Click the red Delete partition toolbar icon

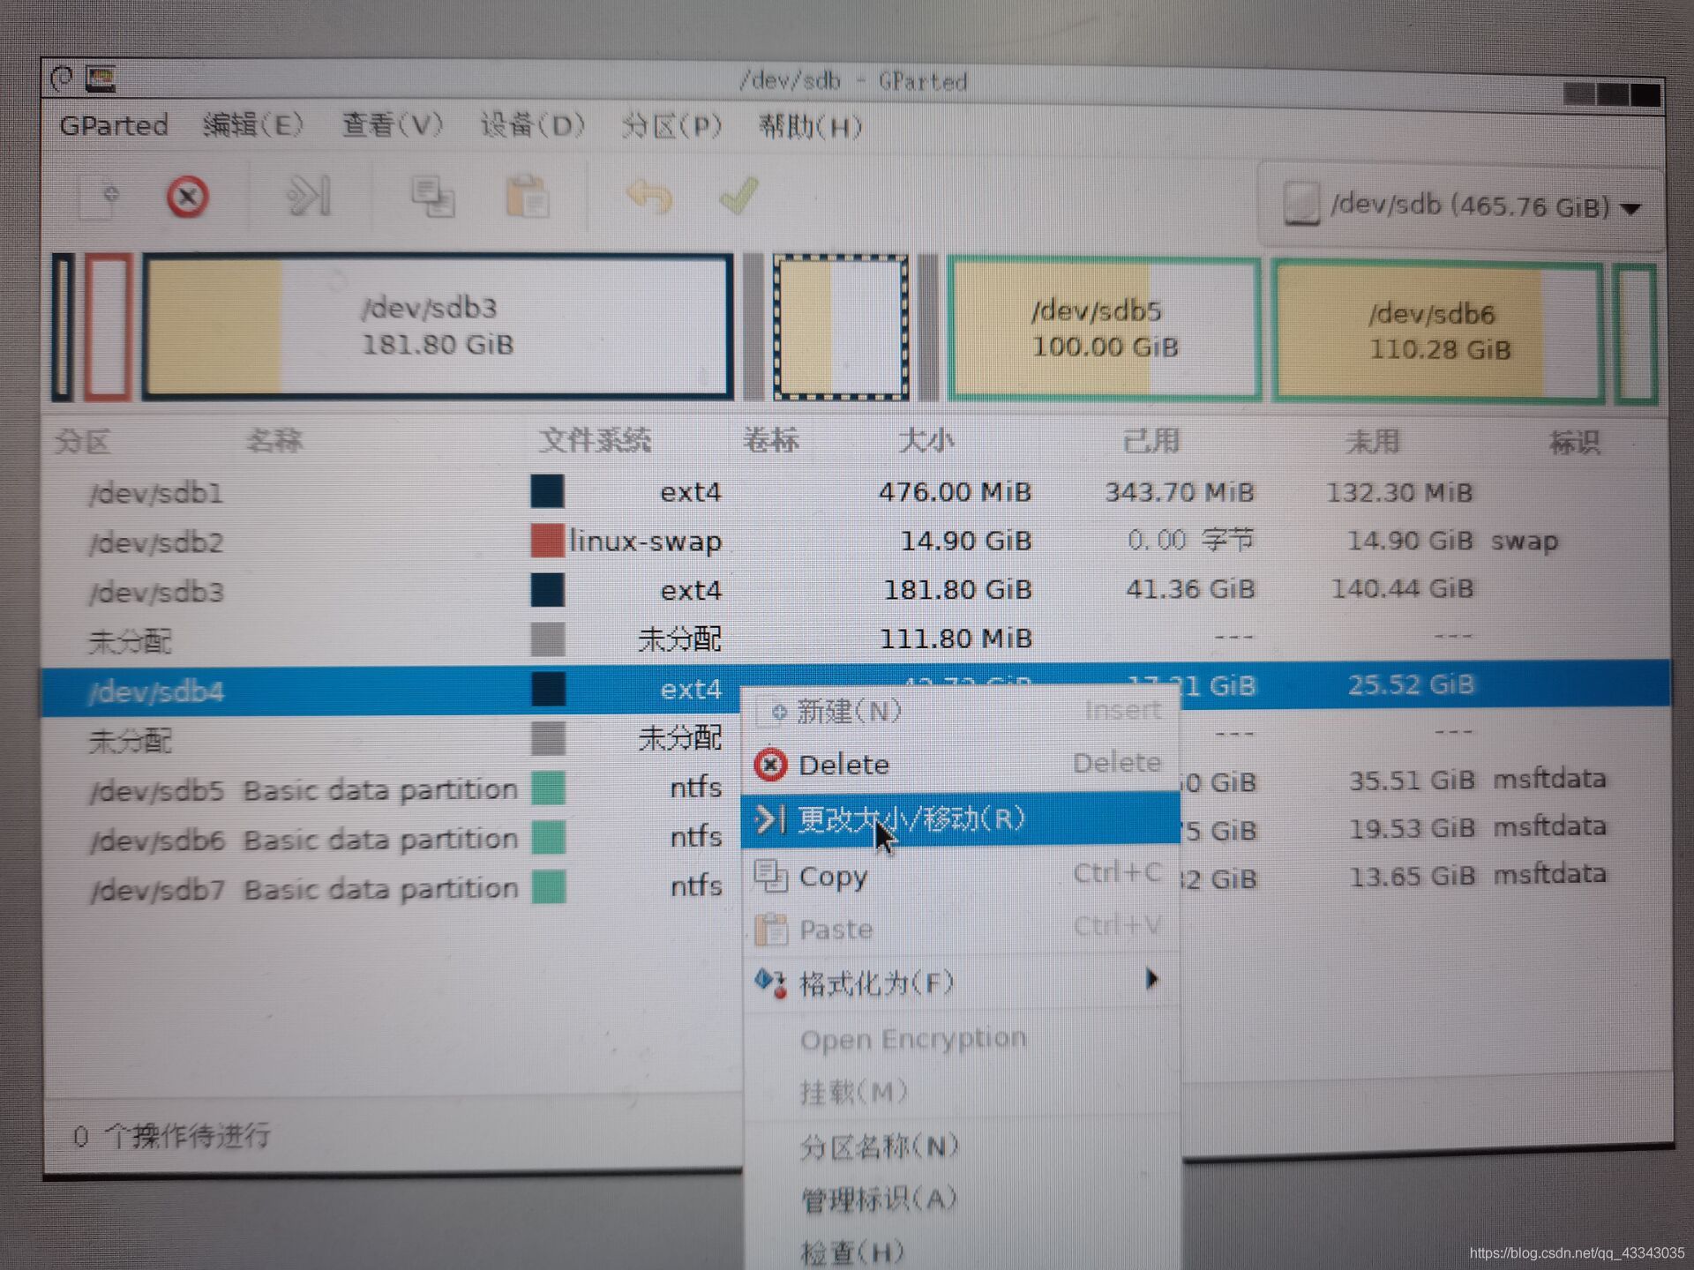(187, 197)
